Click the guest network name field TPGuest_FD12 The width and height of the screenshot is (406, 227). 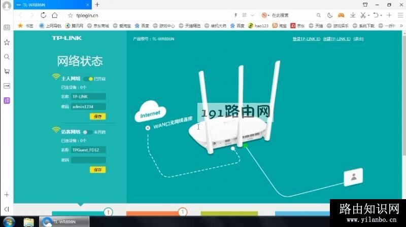pos(88,149)
